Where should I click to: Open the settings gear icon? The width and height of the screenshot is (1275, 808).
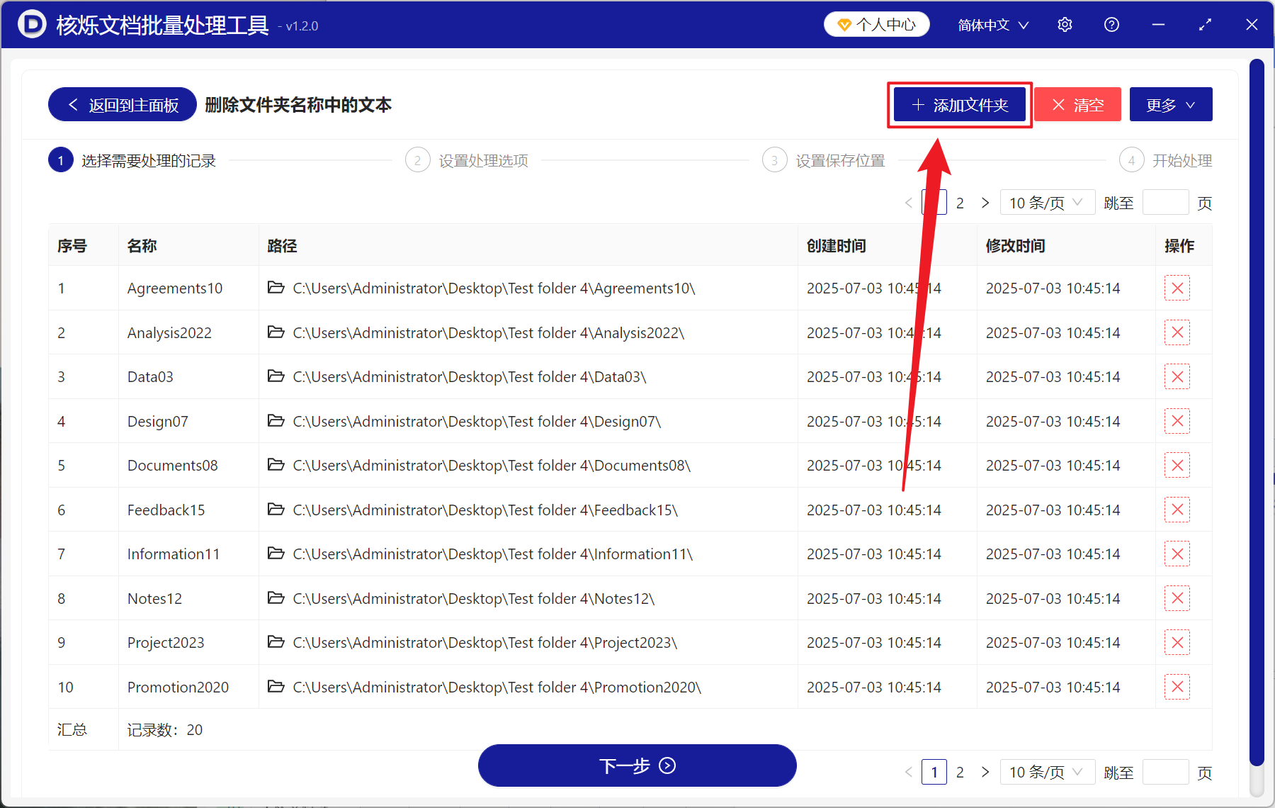(x=1064, y=24)
